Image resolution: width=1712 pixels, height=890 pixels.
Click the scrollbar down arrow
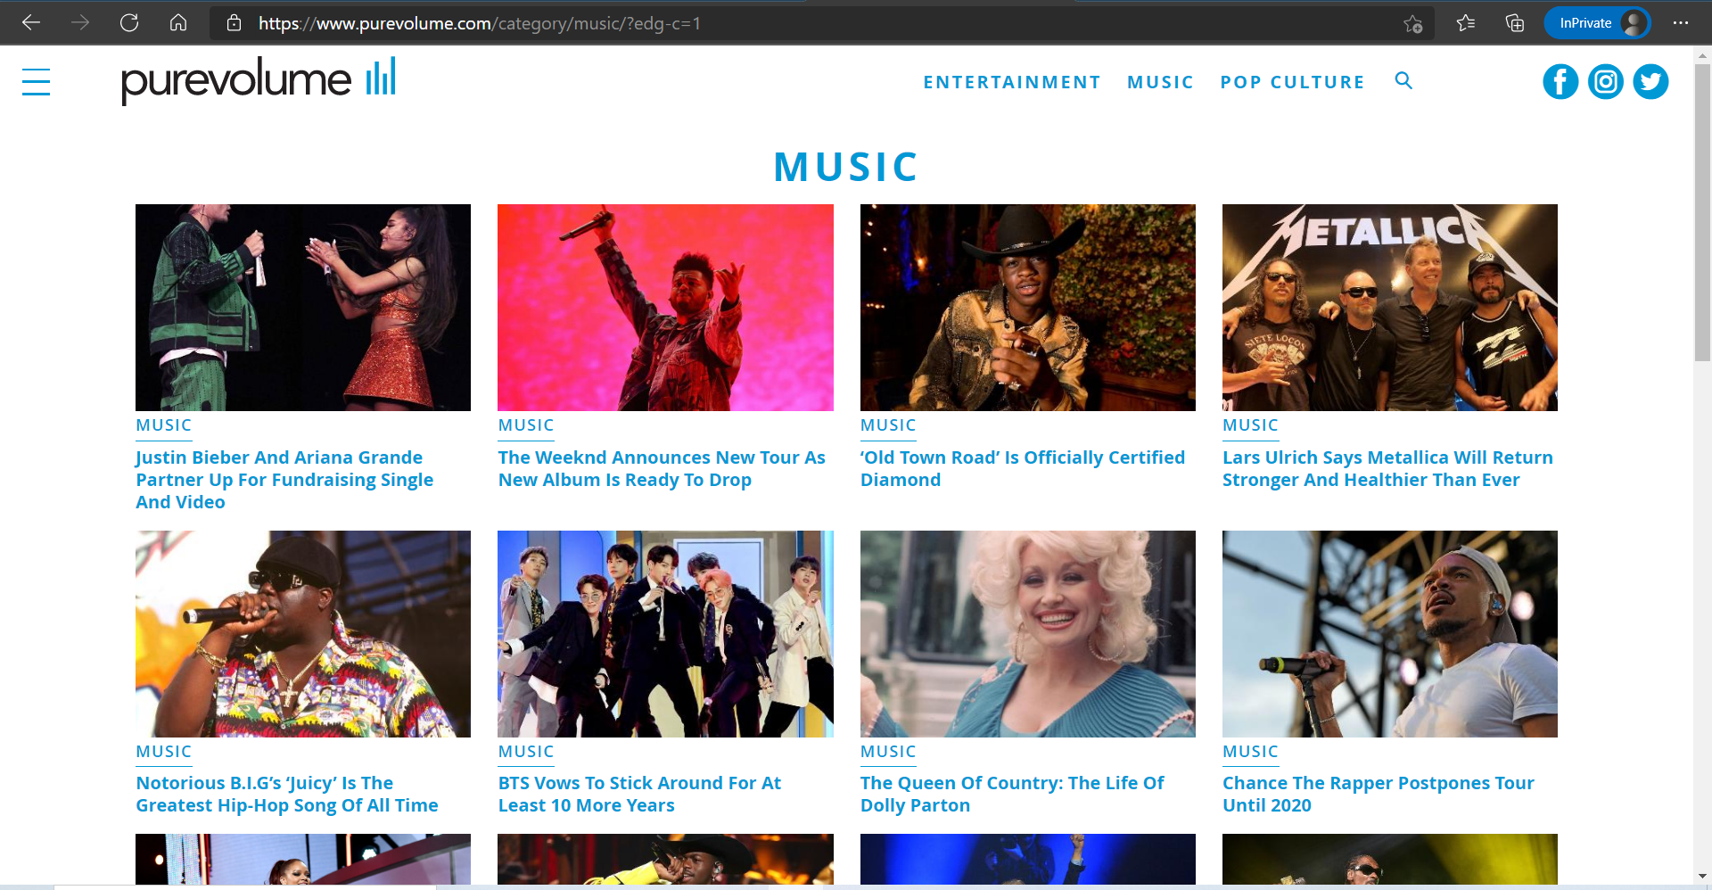pyautogui.click(x=1702, y=876)
